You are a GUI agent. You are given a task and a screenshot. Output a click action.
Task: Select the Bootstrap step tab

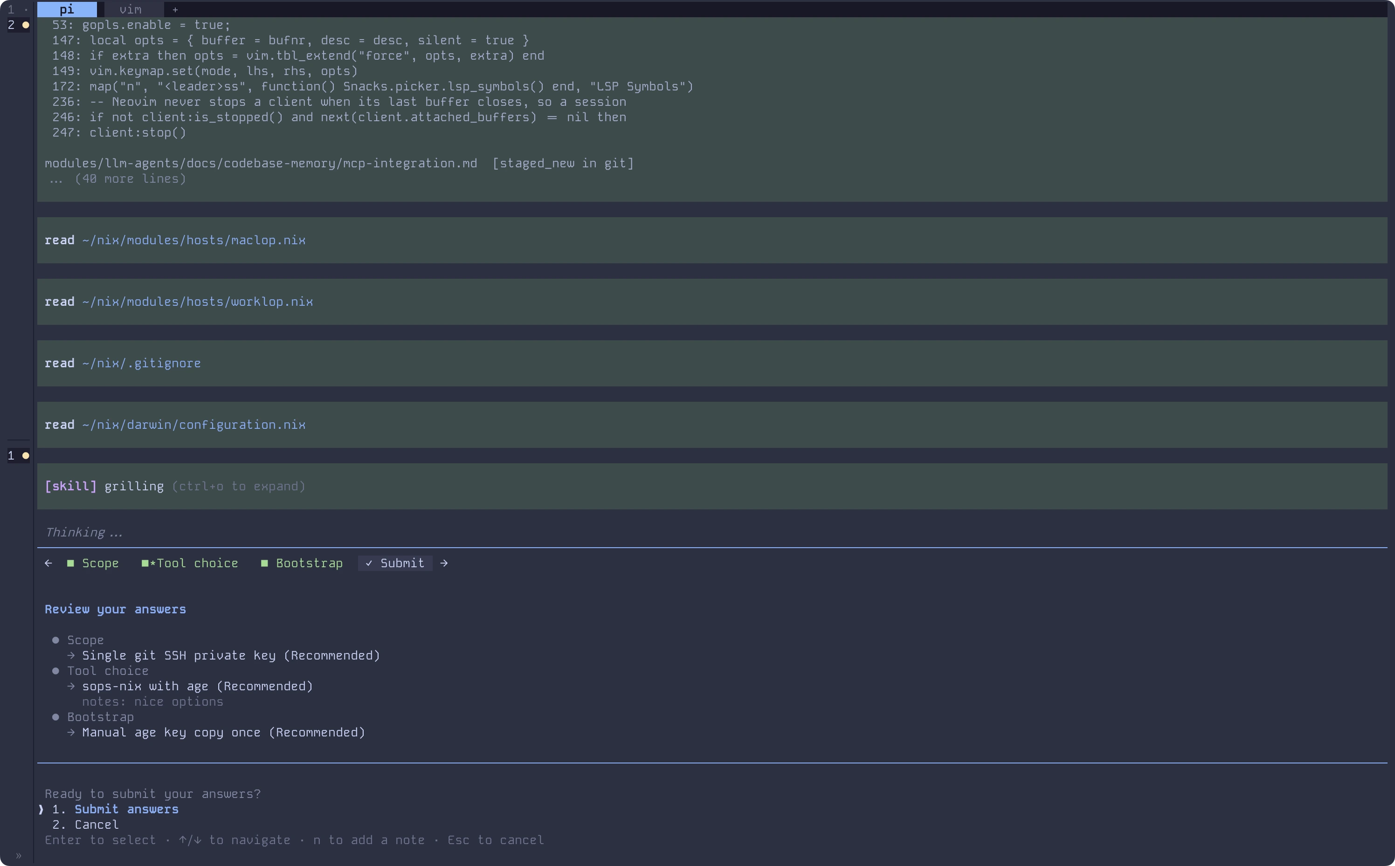coord(302,563)
